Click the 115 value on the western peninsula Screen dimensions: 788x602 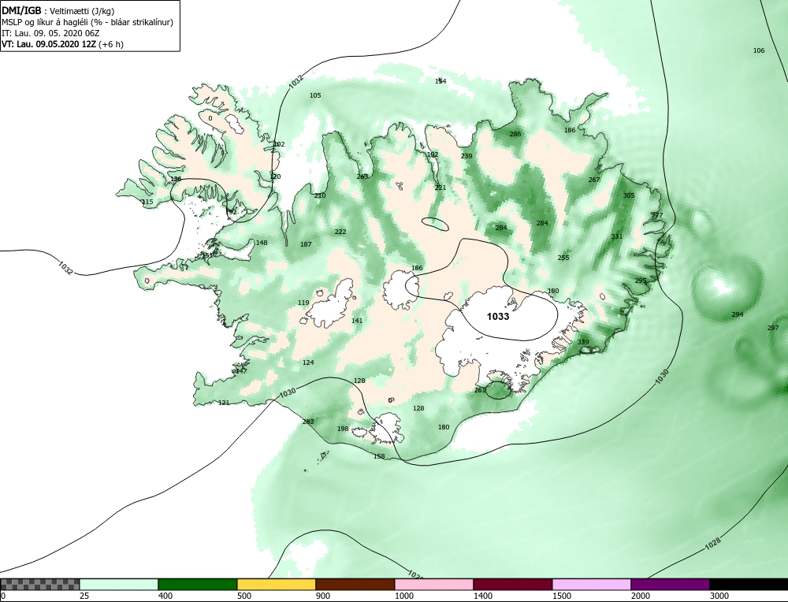click(x=147, y=202)
